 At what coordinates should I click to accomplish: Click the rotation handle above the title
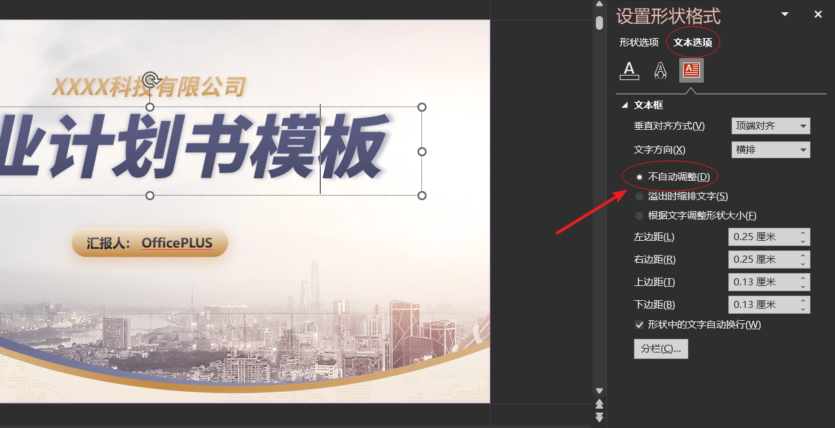[150, 79]
